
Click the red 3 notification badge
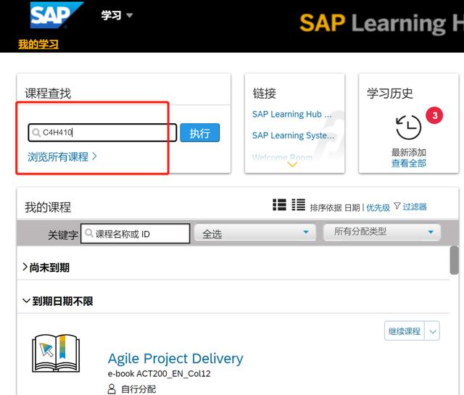tap(434, 115)
